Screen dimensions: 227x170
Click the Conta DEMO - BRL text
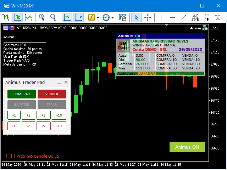tap(150, 50)
